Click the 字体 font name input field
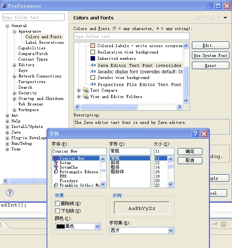 79,151
